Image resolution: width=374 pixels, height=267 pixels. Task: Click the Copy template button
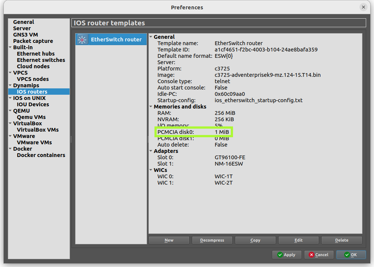tap(255, 240)
